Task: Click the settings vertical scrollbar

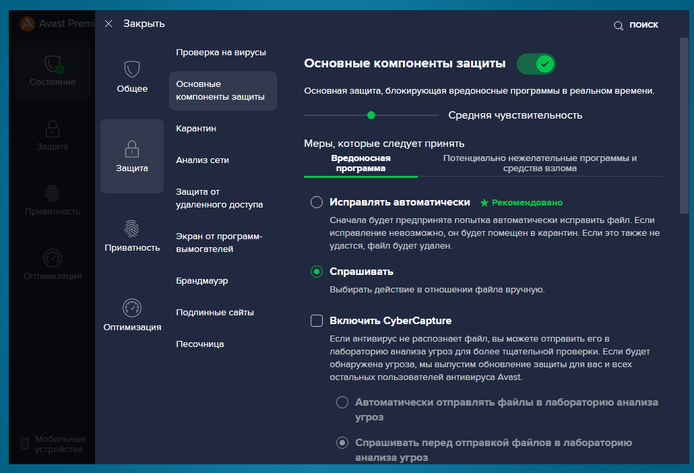Action: pyautogui.click(x=685, y=126)
